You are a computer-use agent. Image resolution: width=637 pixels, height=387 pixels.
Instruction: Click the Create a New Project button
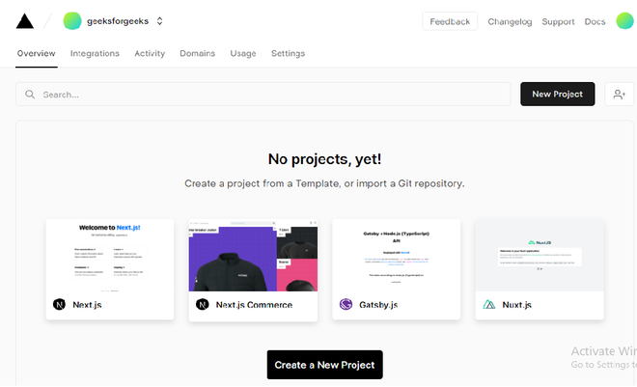[324, 365]
